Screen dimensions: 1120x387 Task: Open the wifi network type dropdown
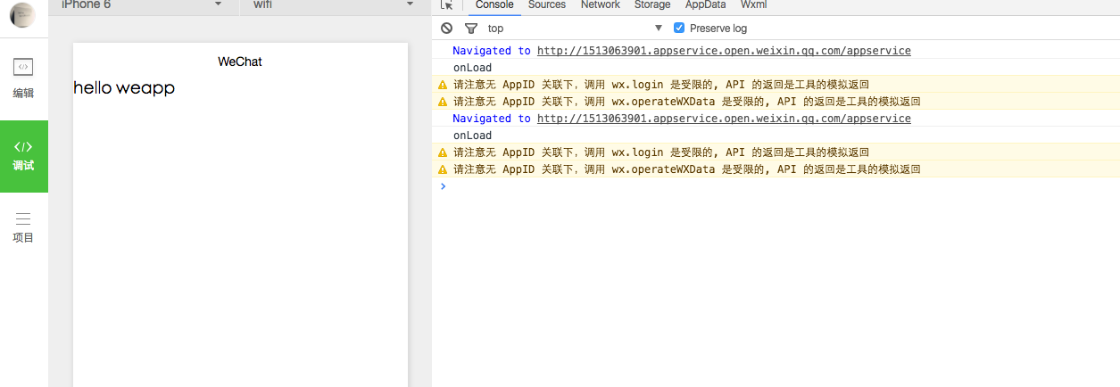410,4
